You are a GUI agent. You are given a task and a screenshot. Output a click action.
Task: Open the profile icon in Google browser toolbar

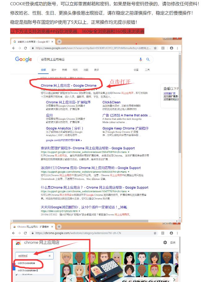pos(172,48)
